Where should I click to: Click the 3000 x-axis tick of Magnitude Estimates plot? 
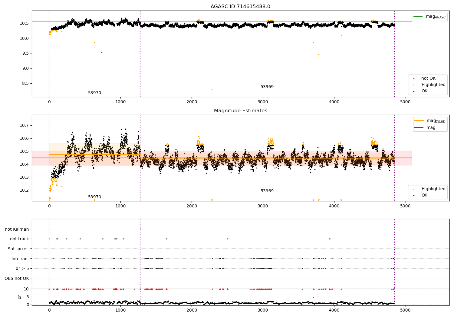point(263,206)
